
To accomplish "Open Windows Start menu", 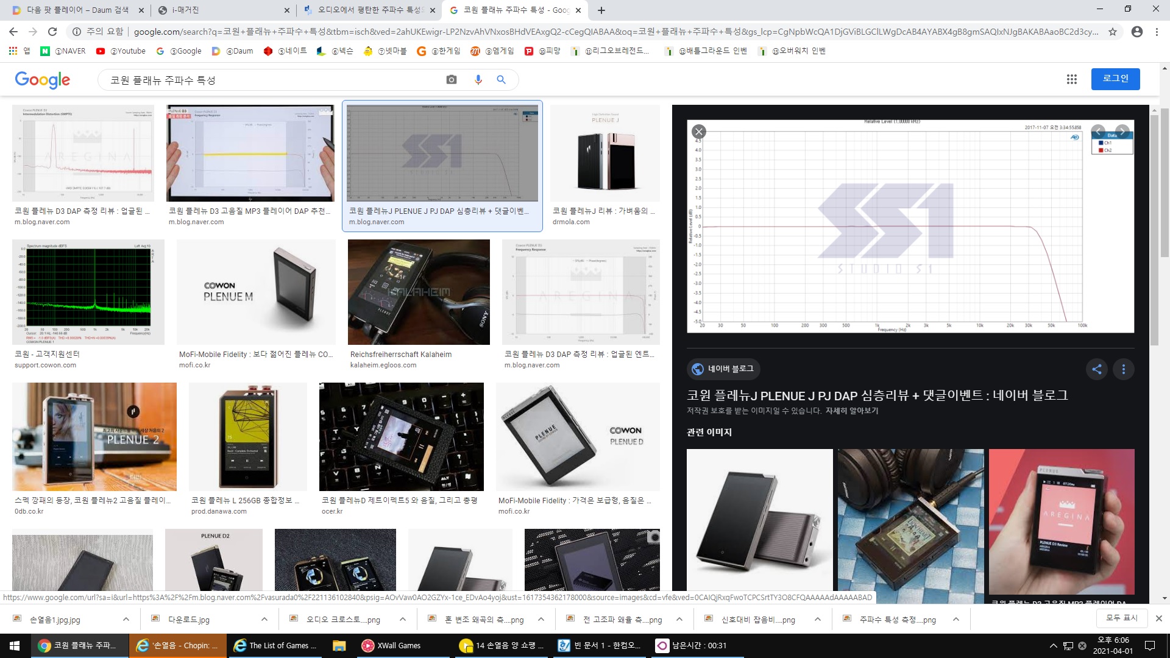I will [15, 645].
